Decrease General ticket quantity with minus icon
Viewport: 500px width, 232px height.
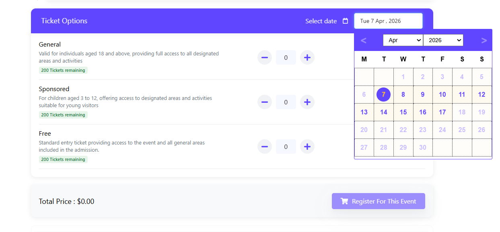click(265, 58)
